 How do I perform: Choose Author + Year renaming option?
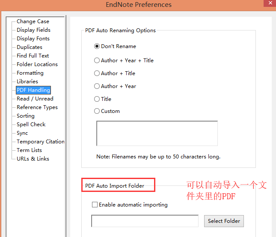click(x=115, y=86)
